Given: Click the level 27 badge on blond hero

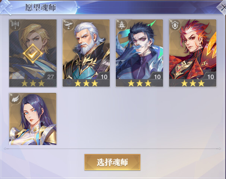Looking at the screenshot, I should tap(50, 76).
